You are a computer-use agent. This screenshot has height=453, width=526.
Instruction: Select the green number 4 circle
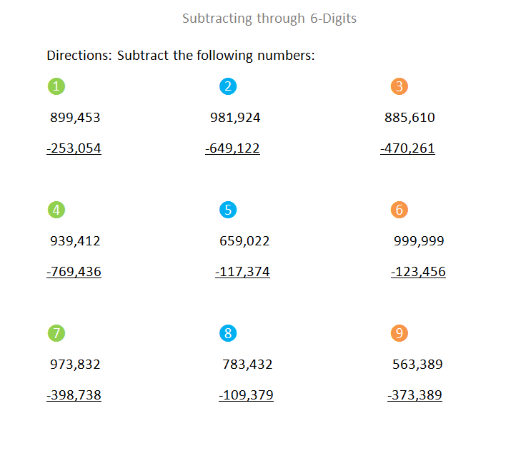click(56, 210)
